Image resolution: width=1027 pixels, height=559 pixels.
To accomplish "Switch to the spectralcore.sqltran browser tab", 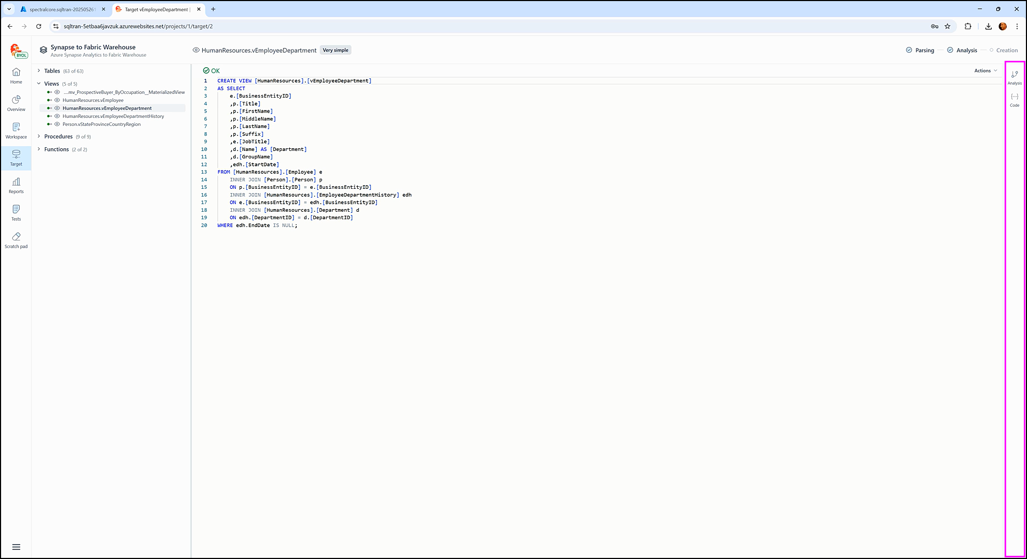I will (62, 10).
